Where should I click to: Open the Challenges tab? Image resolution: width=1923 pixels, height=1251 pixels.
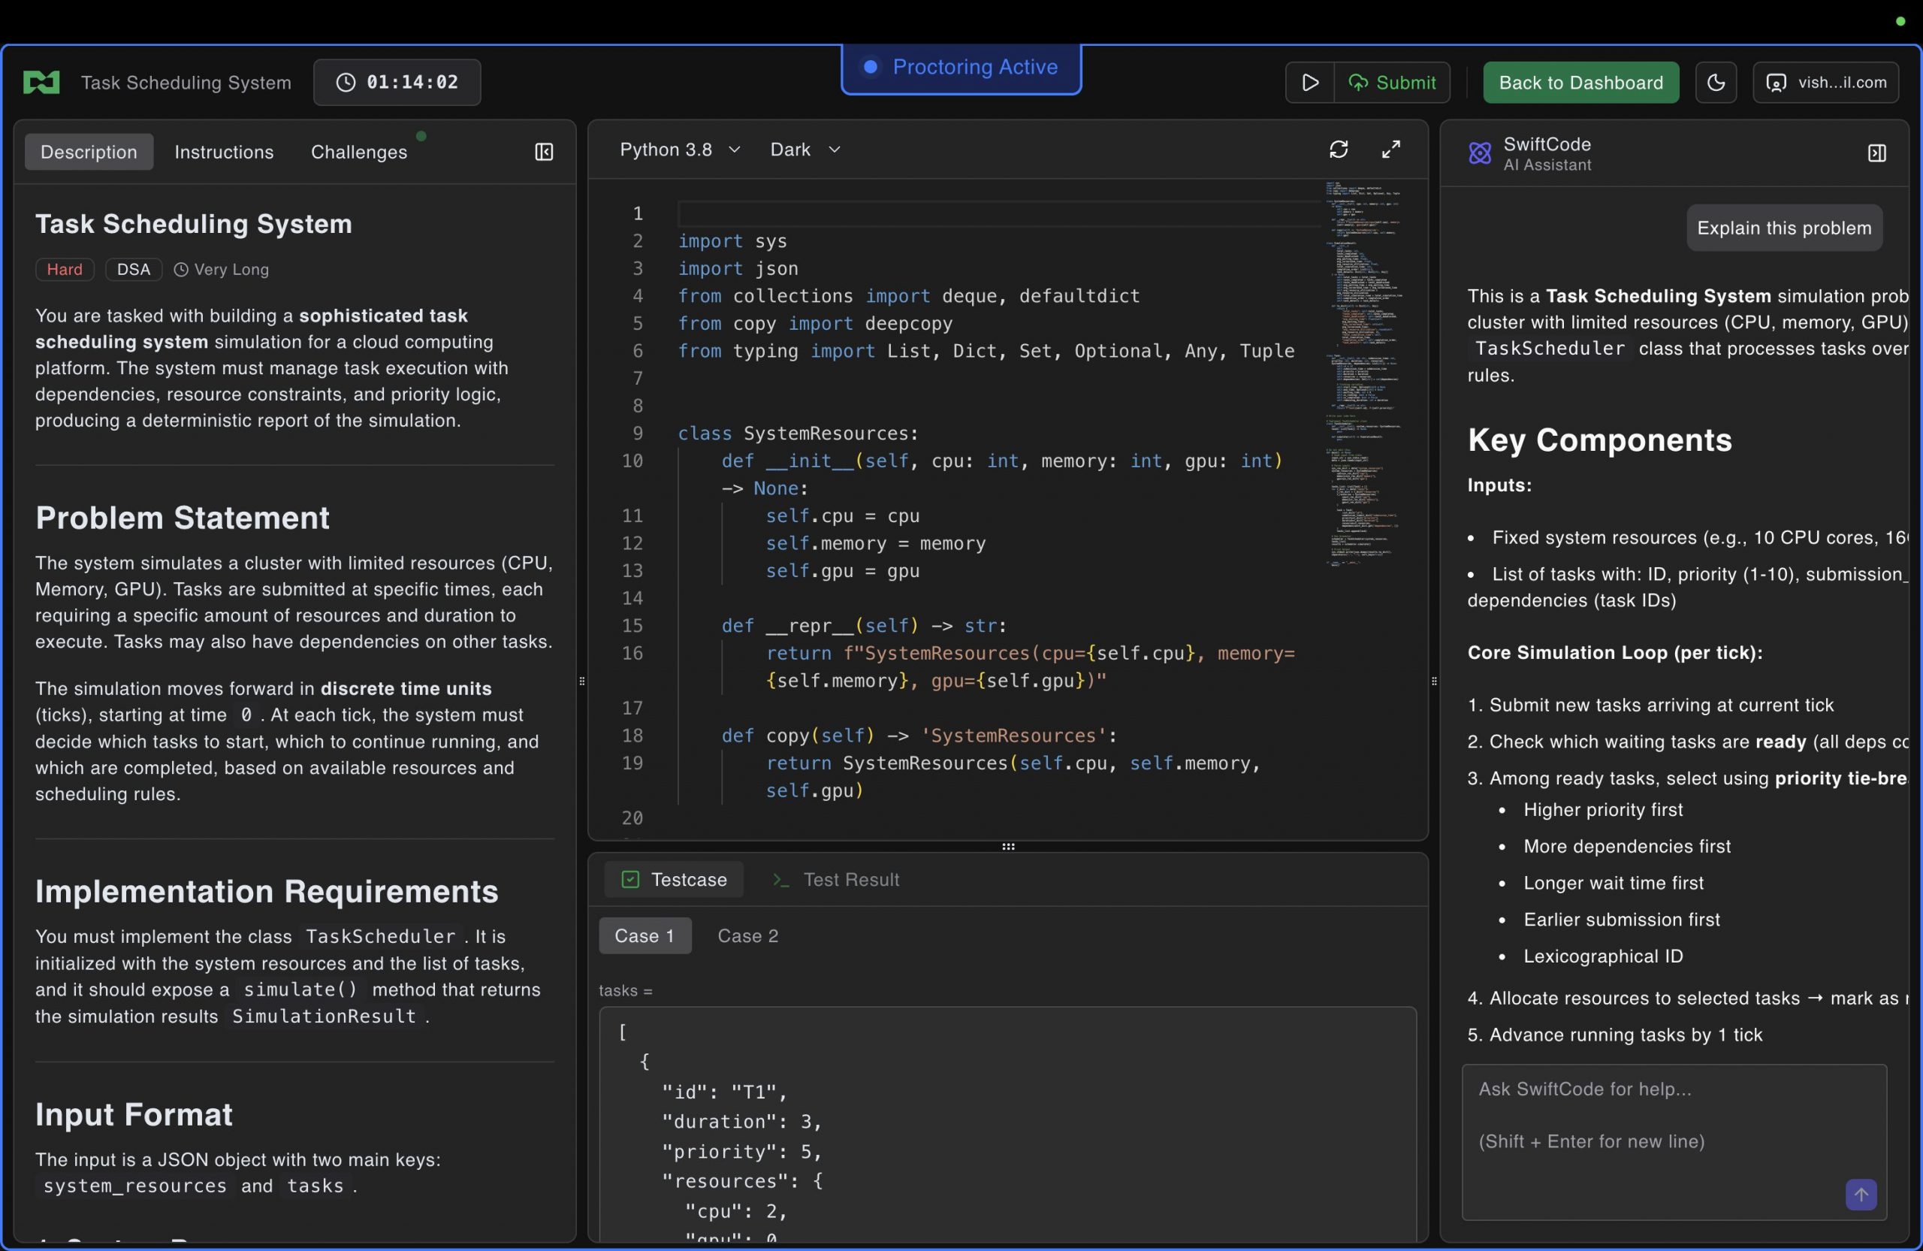[x=359, y=152]
